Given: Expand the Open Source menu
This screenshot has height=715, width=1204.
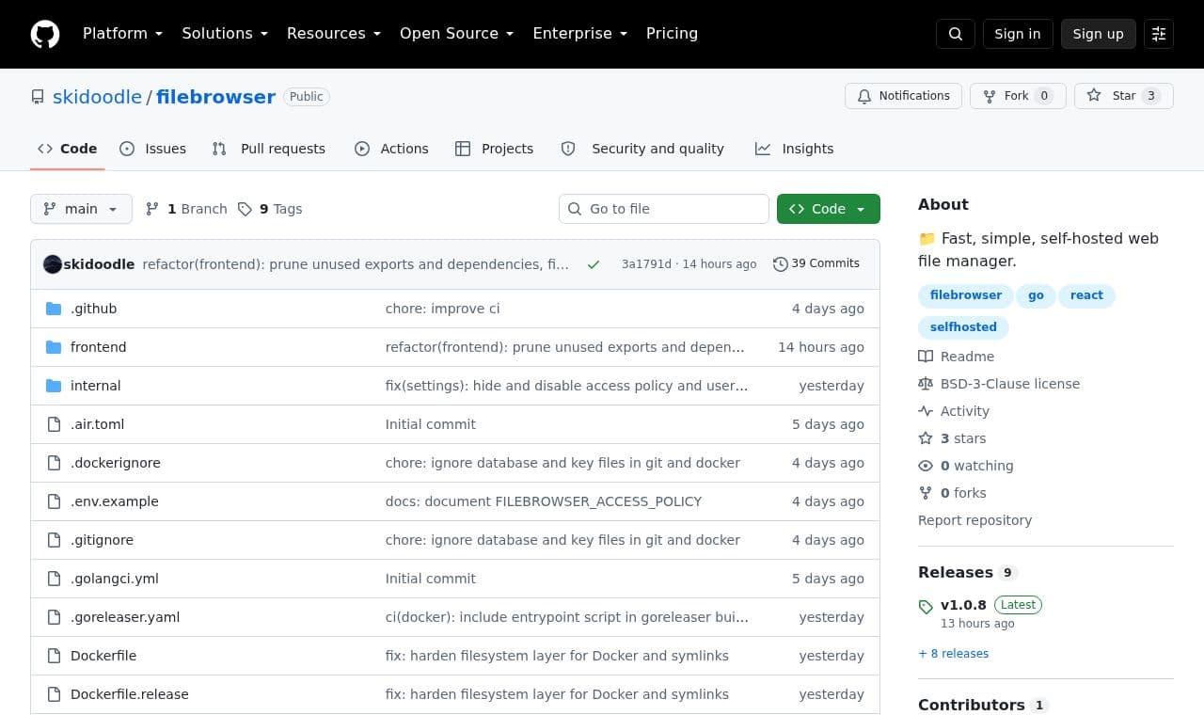Looking at the screenshot, I should tap(456, 34).
